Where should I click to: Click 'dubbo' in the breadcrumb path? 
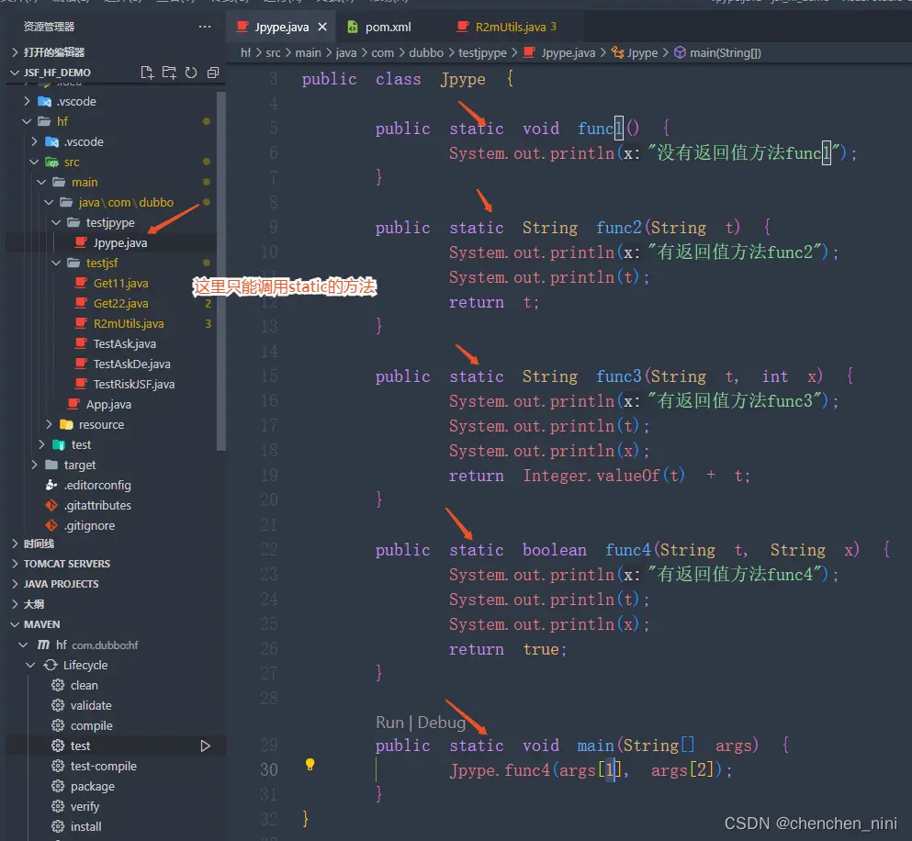pos(426,53)
